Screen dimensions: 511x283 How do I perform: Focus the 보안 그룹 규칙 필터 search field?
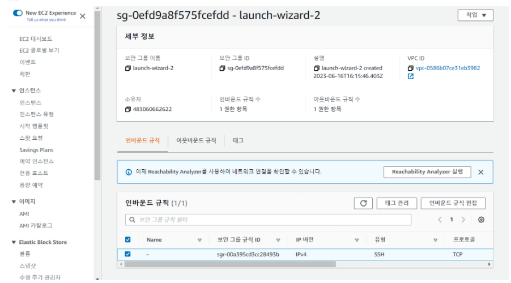pos(268,220)
